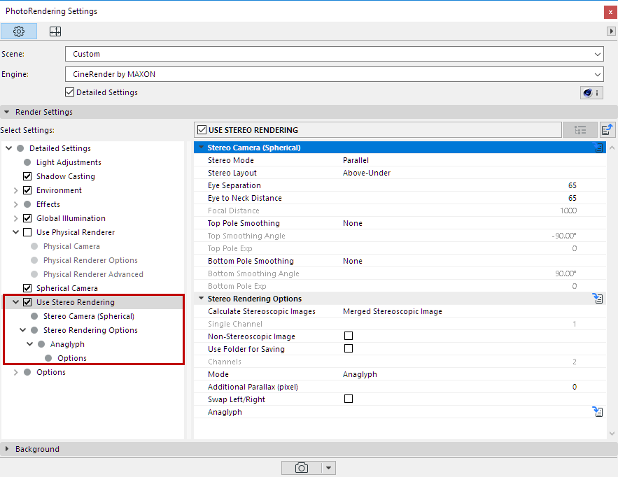Click the Additional Parallax value field

[574, 387]
